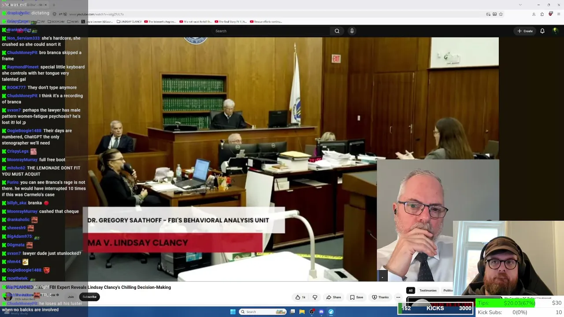Viewport: 564px width, 317px height.
Task: Open the more actions ellipsis menu
Action: pos(398,297)
